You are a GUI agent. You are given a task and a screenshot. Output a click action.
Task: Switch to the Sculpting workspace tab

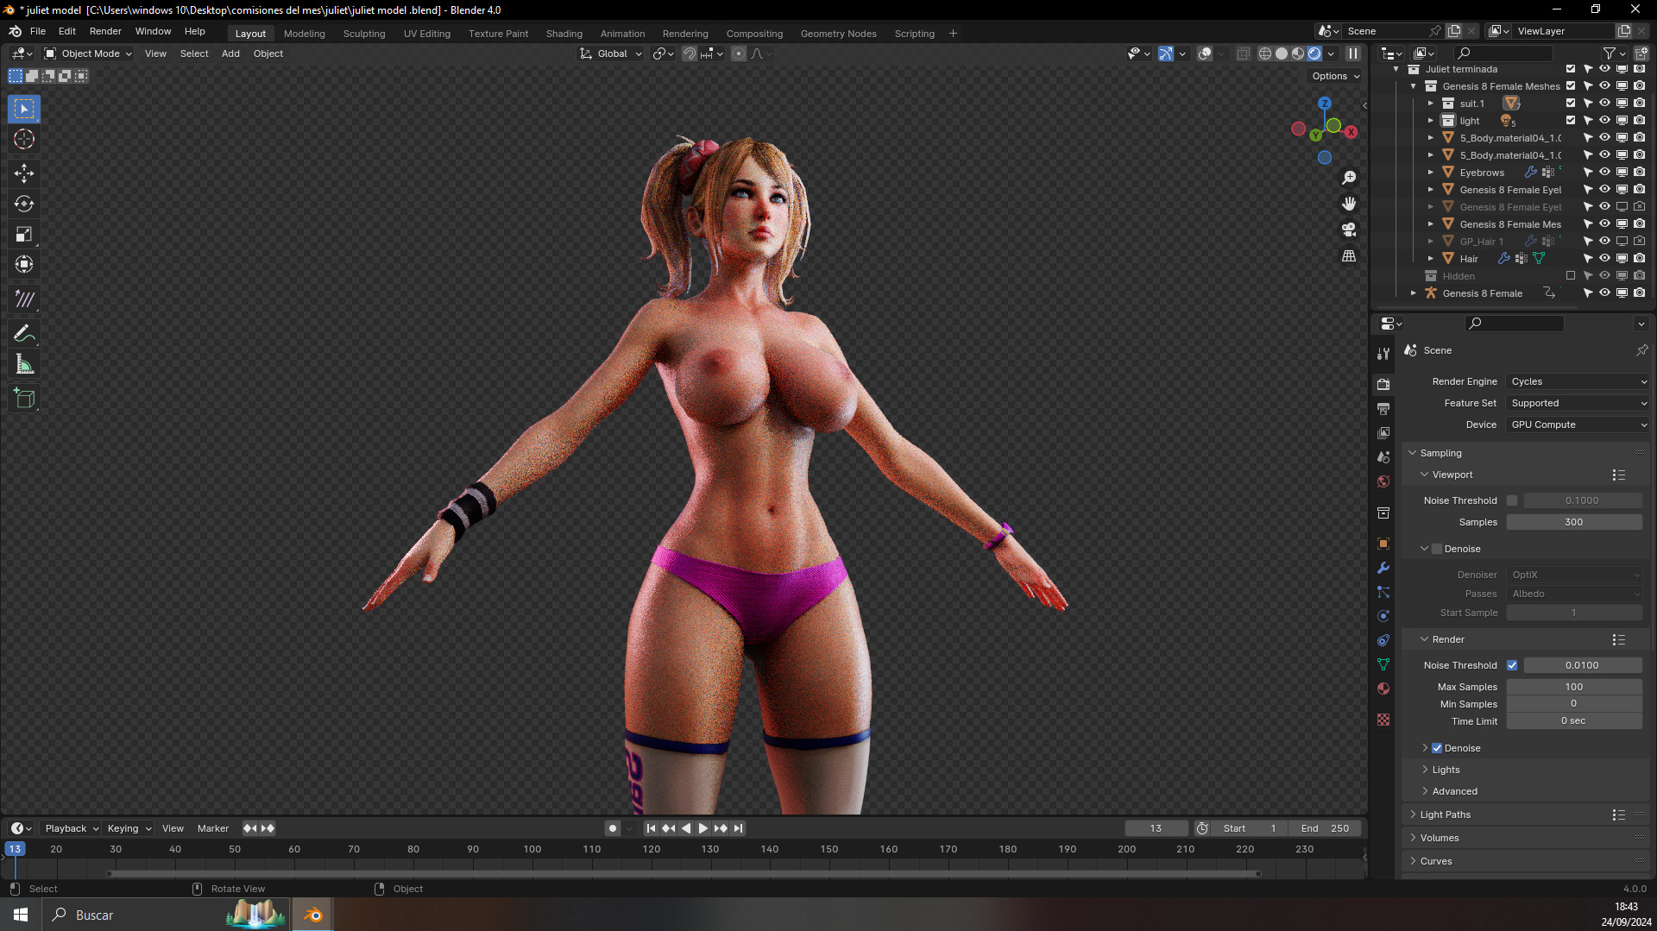pos(364,34)
